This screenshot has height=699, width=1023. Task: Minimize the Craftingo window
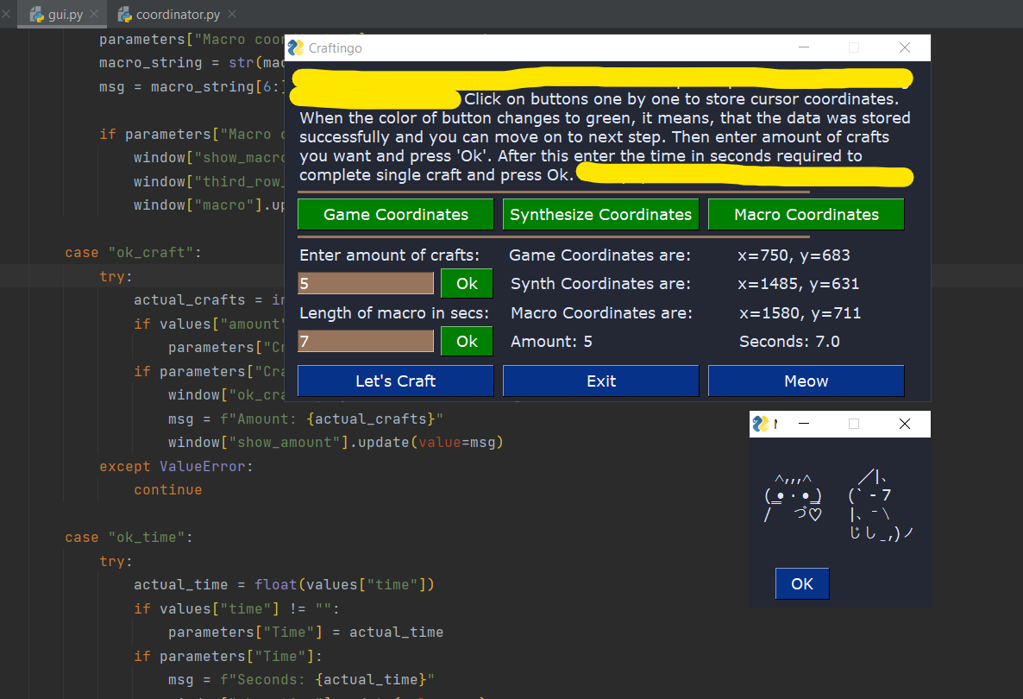tap(804, 47)
